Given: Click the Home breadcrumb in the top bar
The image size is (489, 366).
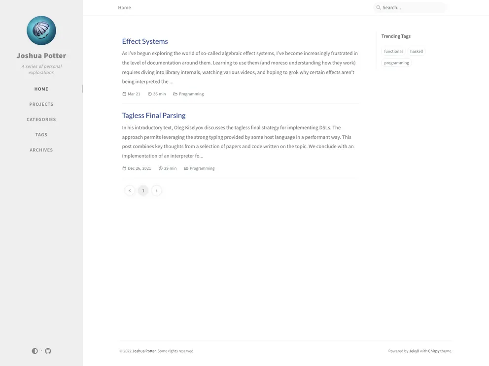Looking at the screenshot, I should [x=124, y=7].
